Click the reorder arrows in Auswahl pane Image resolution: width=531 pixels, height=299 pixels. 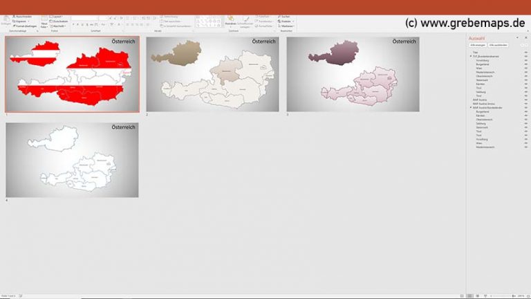tap(524, 45)
